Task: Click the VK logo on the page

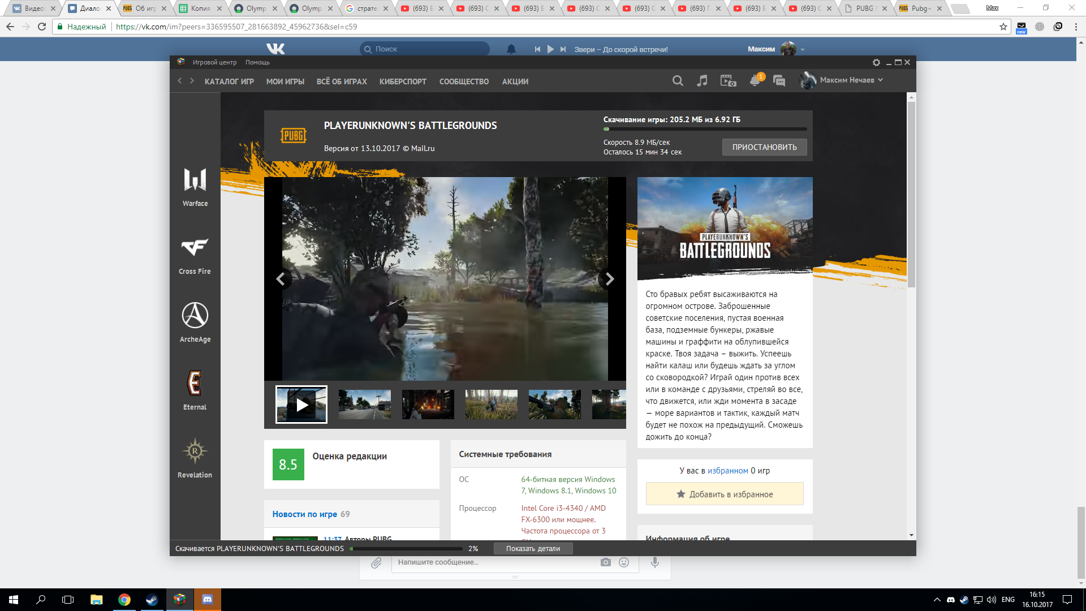Action: (x=275, y=49)
